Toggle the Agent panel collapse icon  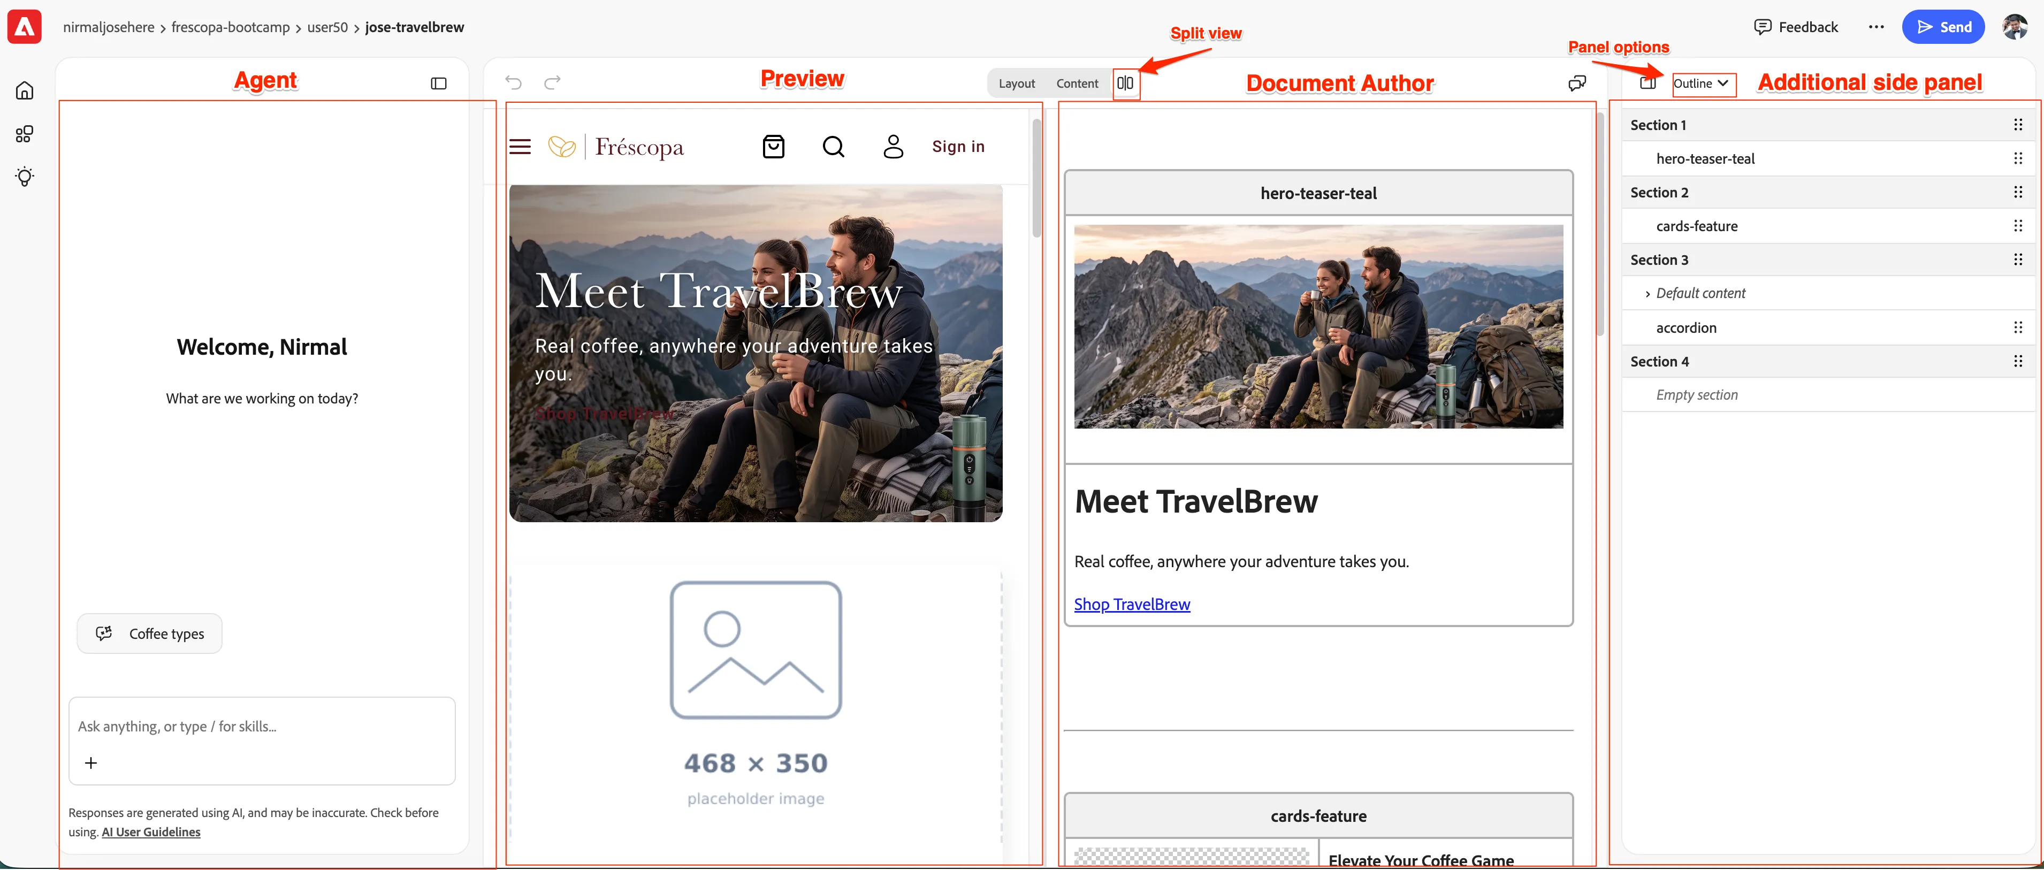pyautogui.click(x=439, y=83)
